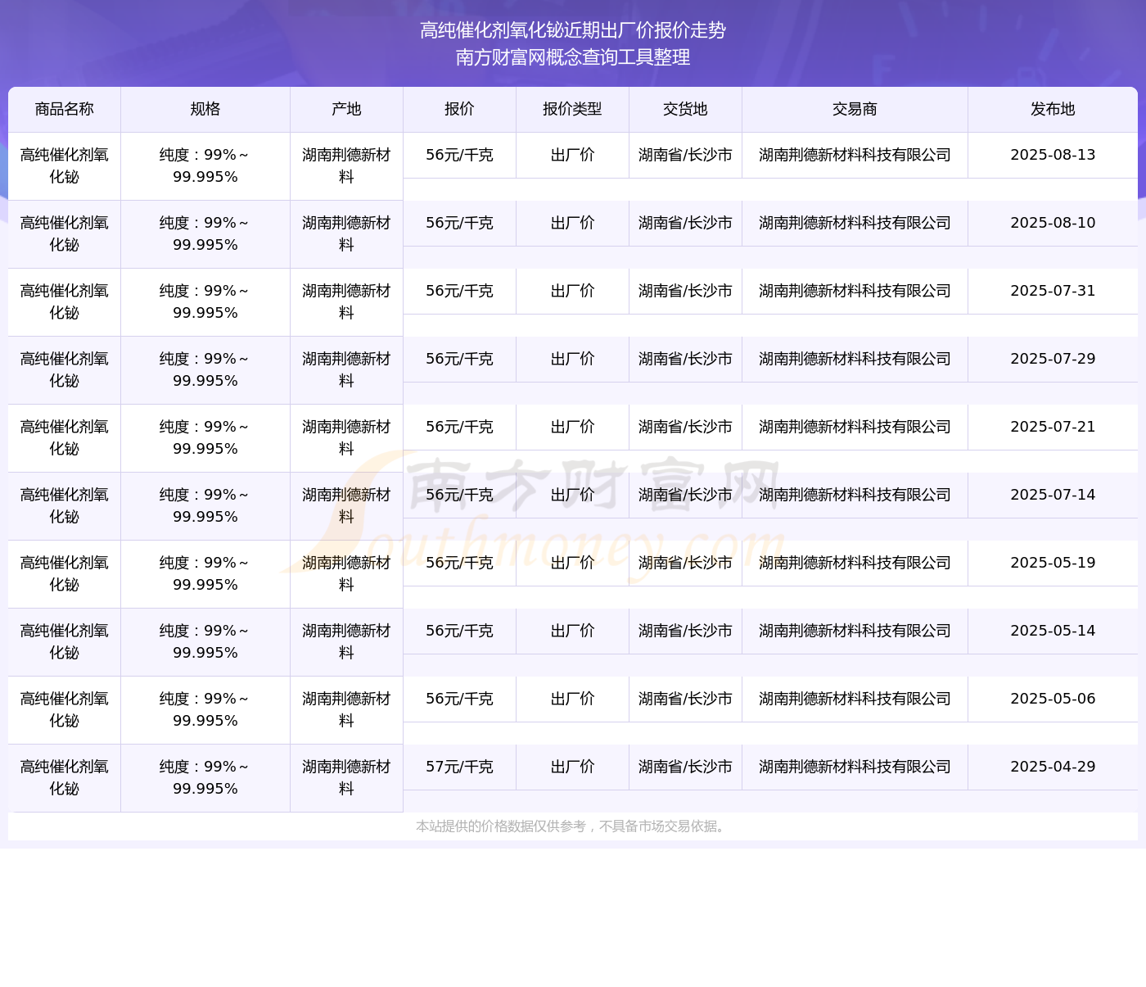Select the date 2025-05-14 cell
Screen dimensions: 1146x987
1053,632
